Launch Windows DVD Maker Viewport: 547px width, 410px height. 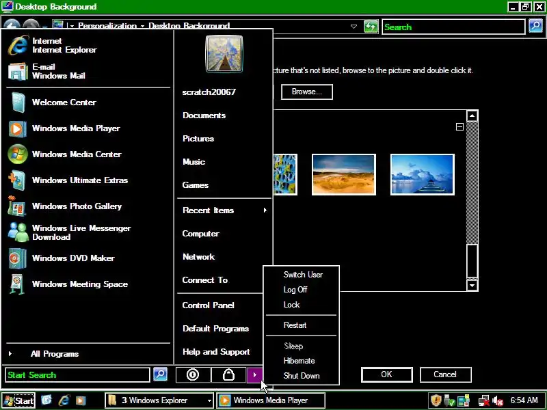(x=62, y=258)
